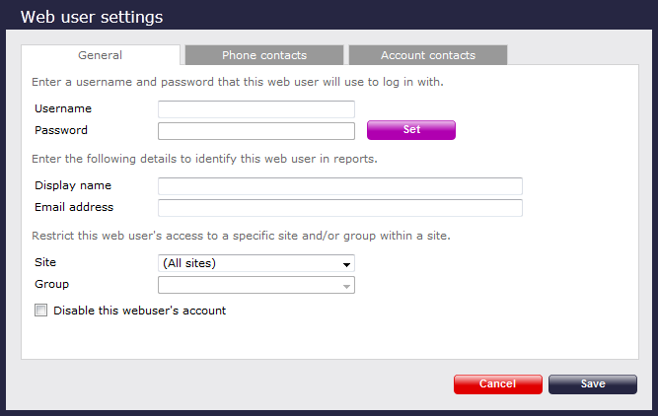Select the Email address input field
The image size is (658, 416).
click(339, 208)
